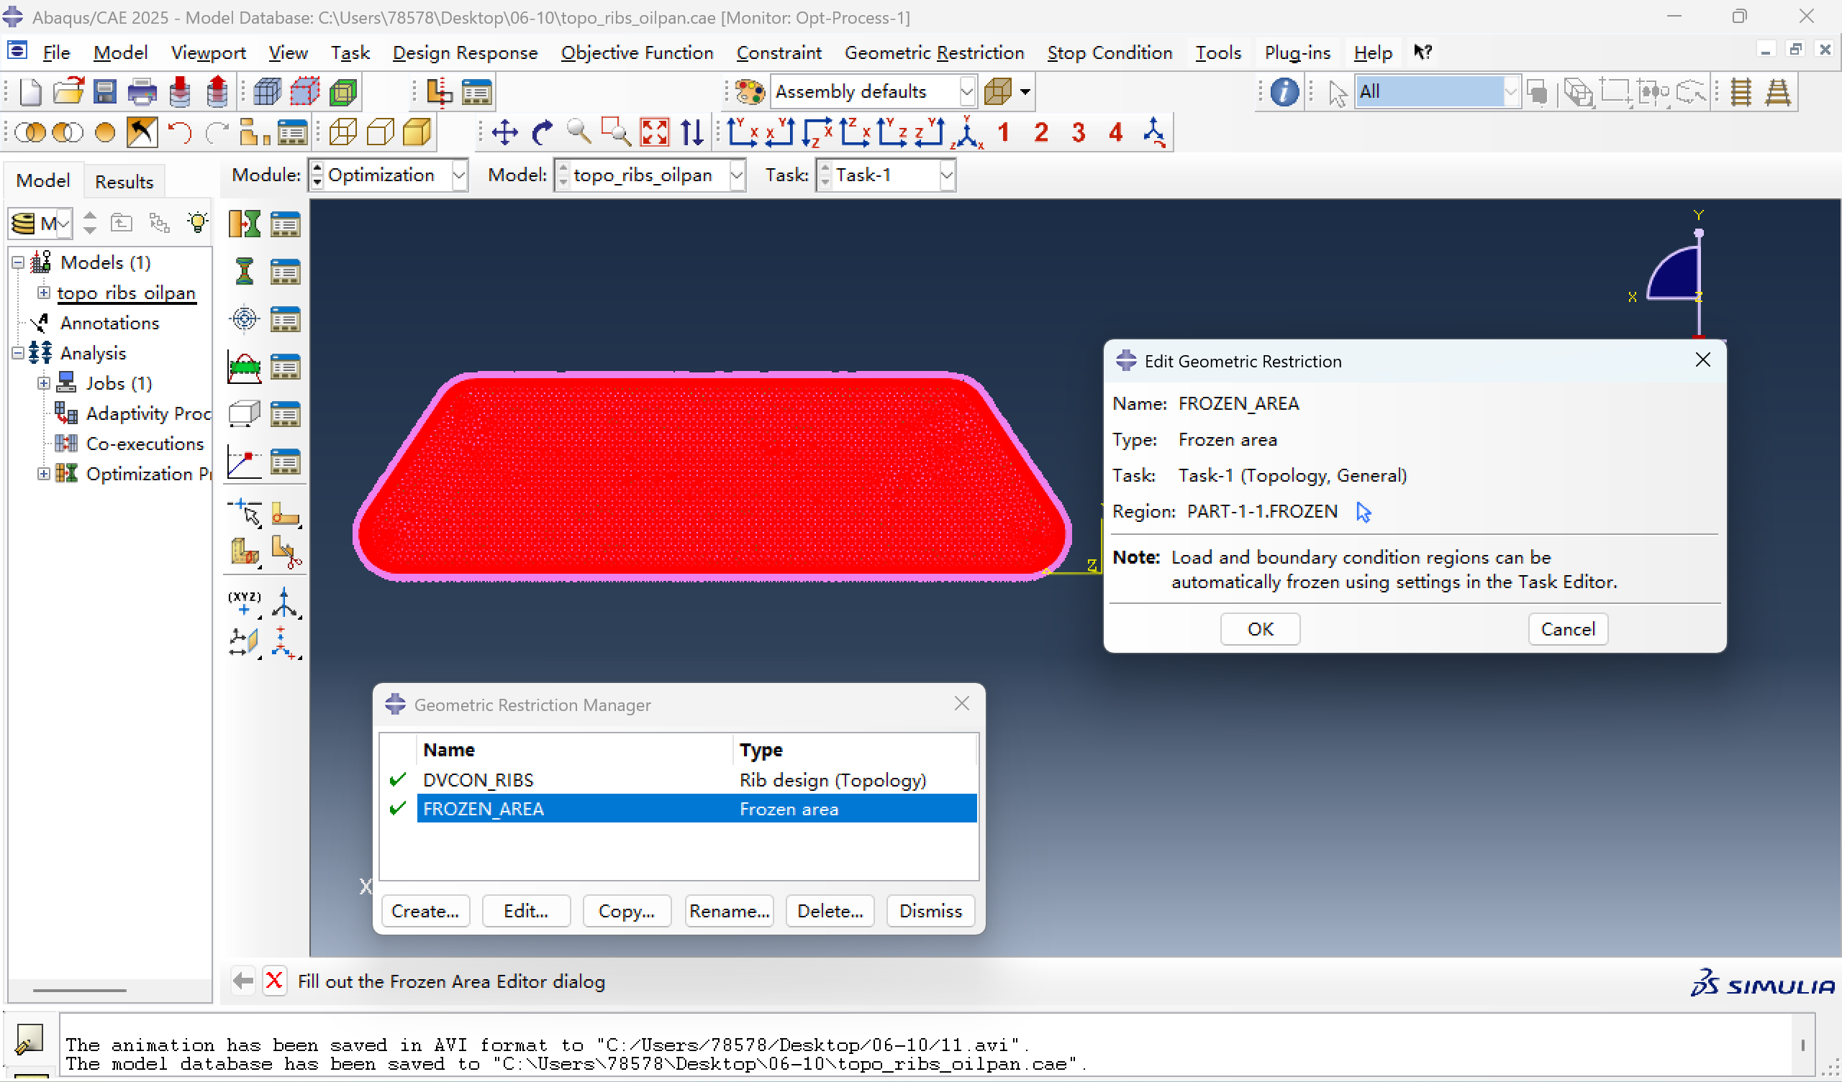Click the Create Stop Condition tool
Viewport: 1842px width, 1082px height.
pos(244,462)
